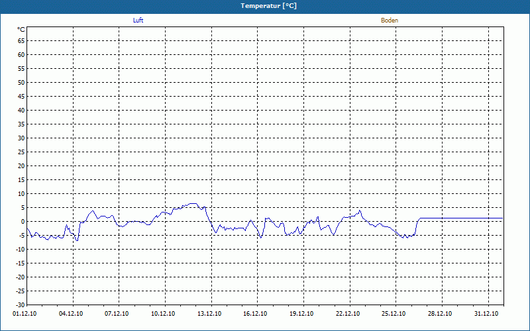Click the 0 y-axis label
The width and height of the screenshot is (530, 331).
[x=23, y=222]
